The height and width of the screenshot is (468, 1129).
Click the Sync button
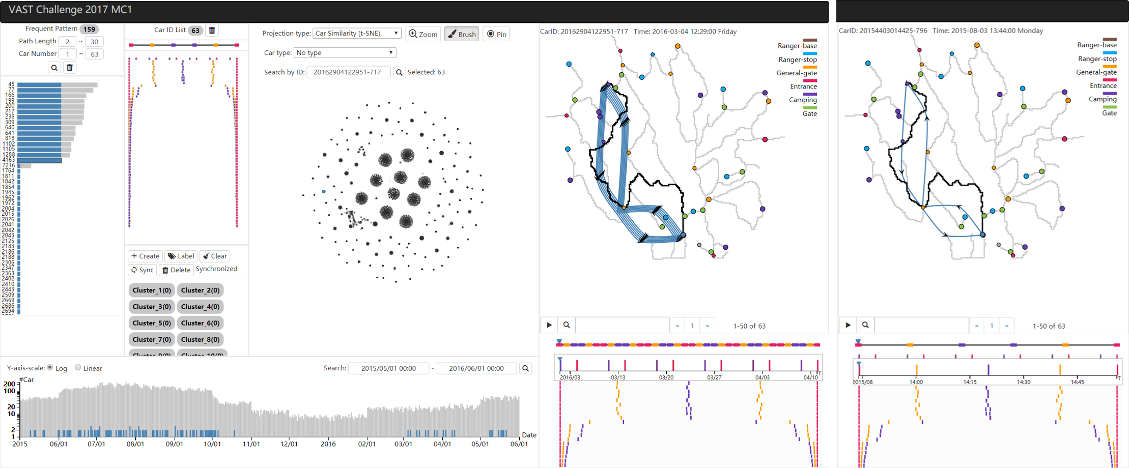pyautogui.click(x=143, y=270)
